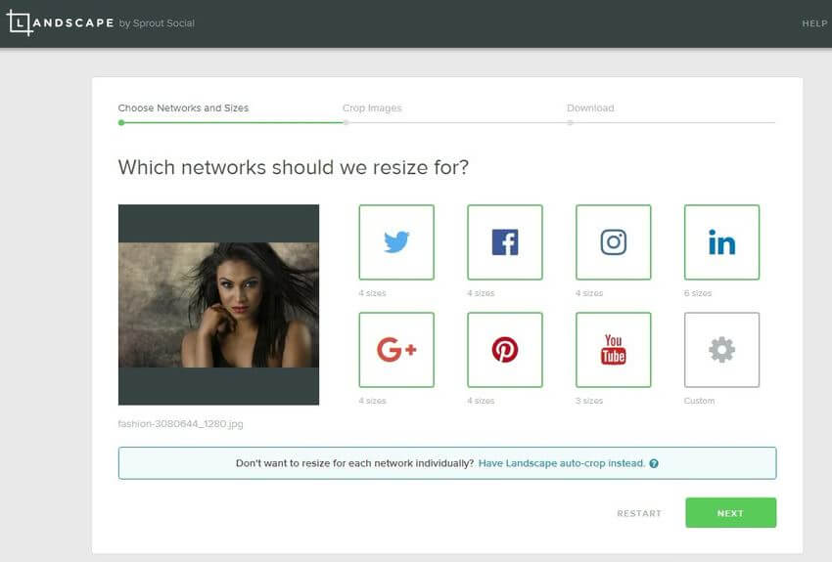The width and height of the screenshot is (832, 562).
Task: Open the HELP link in header
Action: (x=814, y=23)
